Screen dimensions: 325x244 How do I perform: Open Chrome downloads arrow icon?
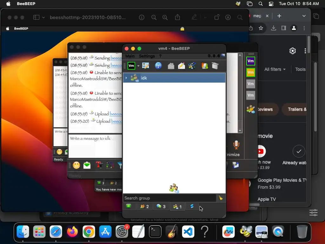pyautogui.click(x=273, y=28)
